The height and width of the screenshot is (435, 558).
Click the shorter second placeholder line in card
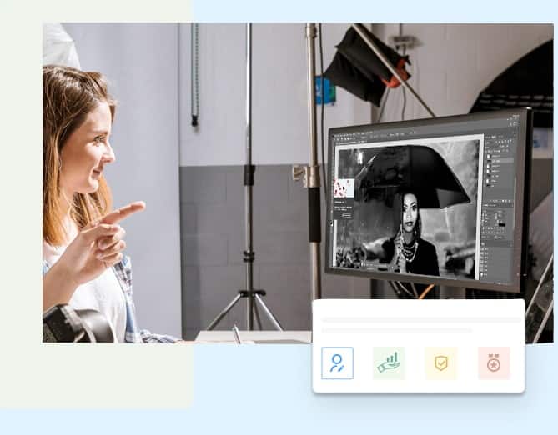coord(397,331)
